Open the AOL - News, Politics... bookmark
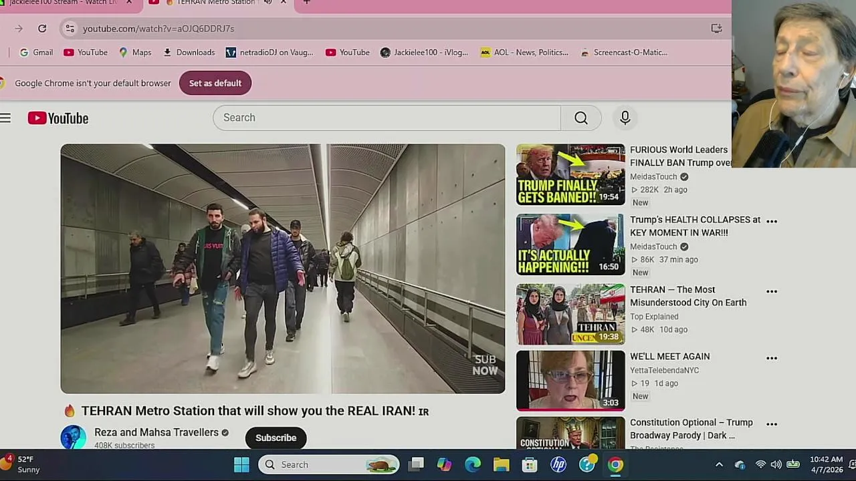 (524, 52)
